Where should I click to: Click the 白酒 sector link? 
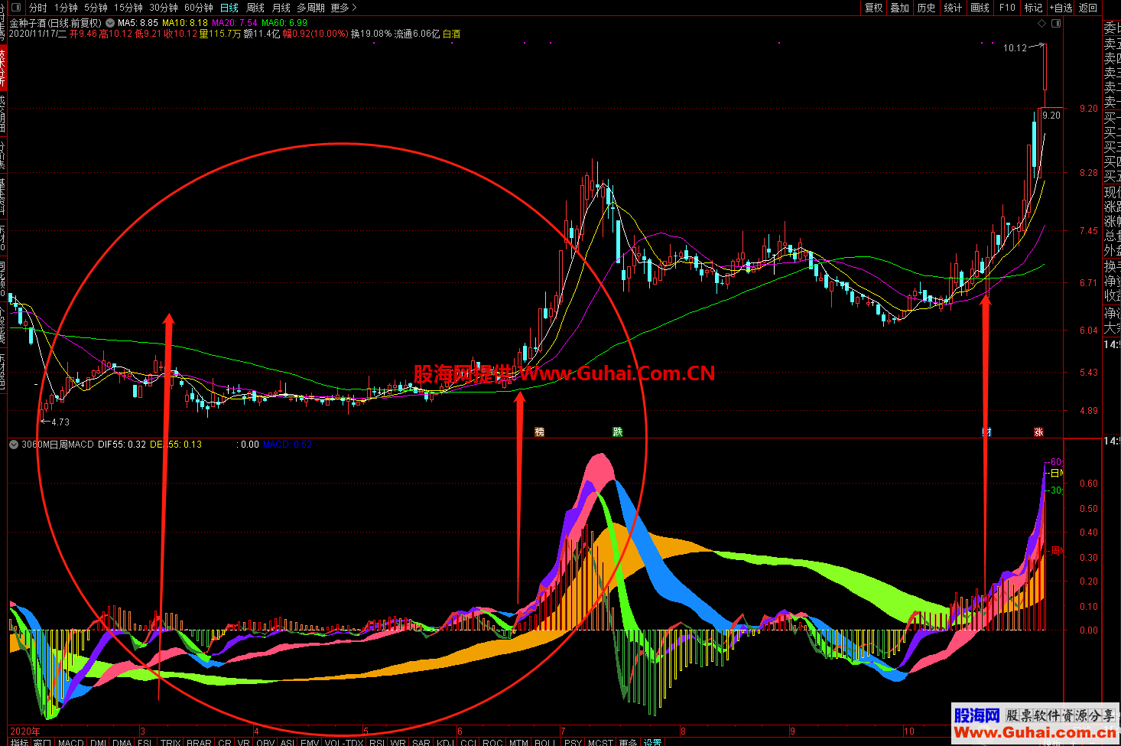(x=452, y=34)
